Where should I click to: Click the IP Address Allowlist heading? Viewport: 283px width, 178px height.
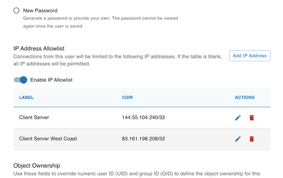coord(39,49)
